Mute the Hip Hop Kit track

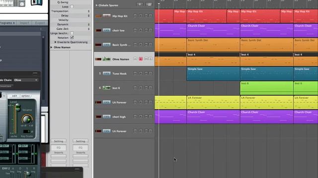click(x=146, y=15)
